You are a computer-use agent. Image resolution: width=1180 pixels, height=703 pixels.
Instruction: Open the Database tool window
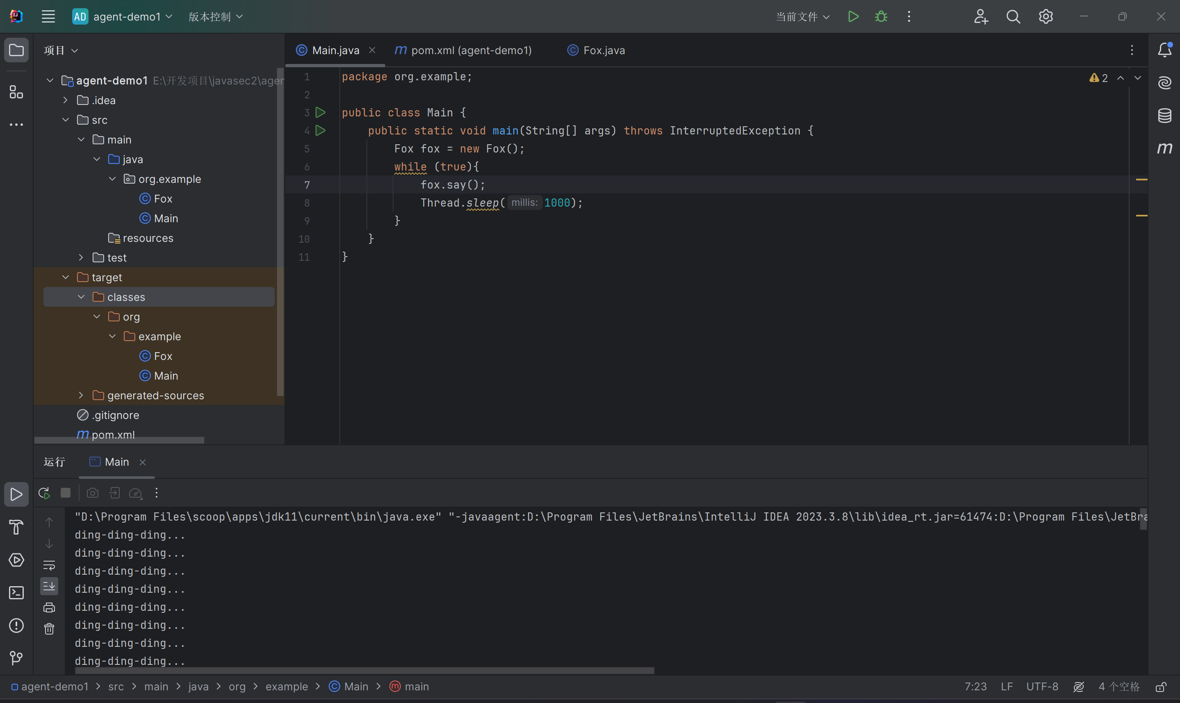[1164, 115]
